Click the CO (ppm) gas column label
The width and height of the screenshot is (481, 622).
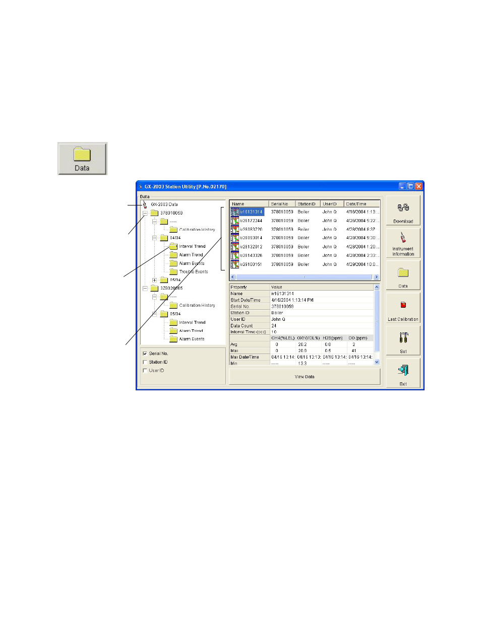[x=358, y=338]
